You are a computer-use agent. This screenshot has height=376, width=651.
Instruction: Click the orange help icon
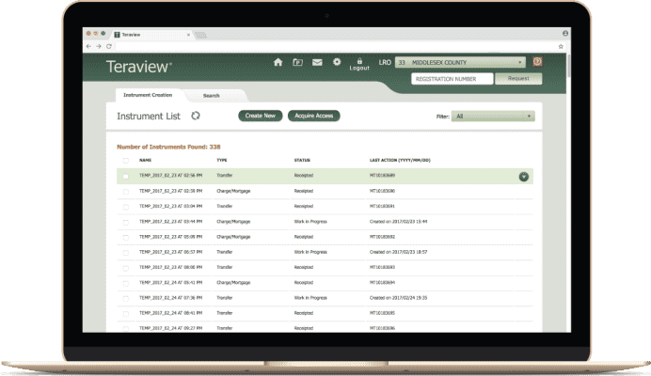pos(538,62)
